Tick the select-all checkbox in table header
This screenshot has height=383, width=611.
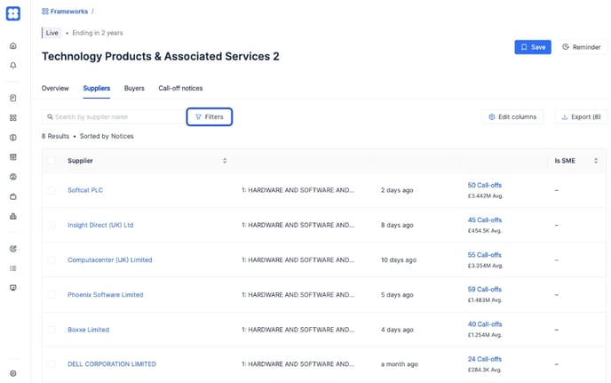click(x=52, y=160)
